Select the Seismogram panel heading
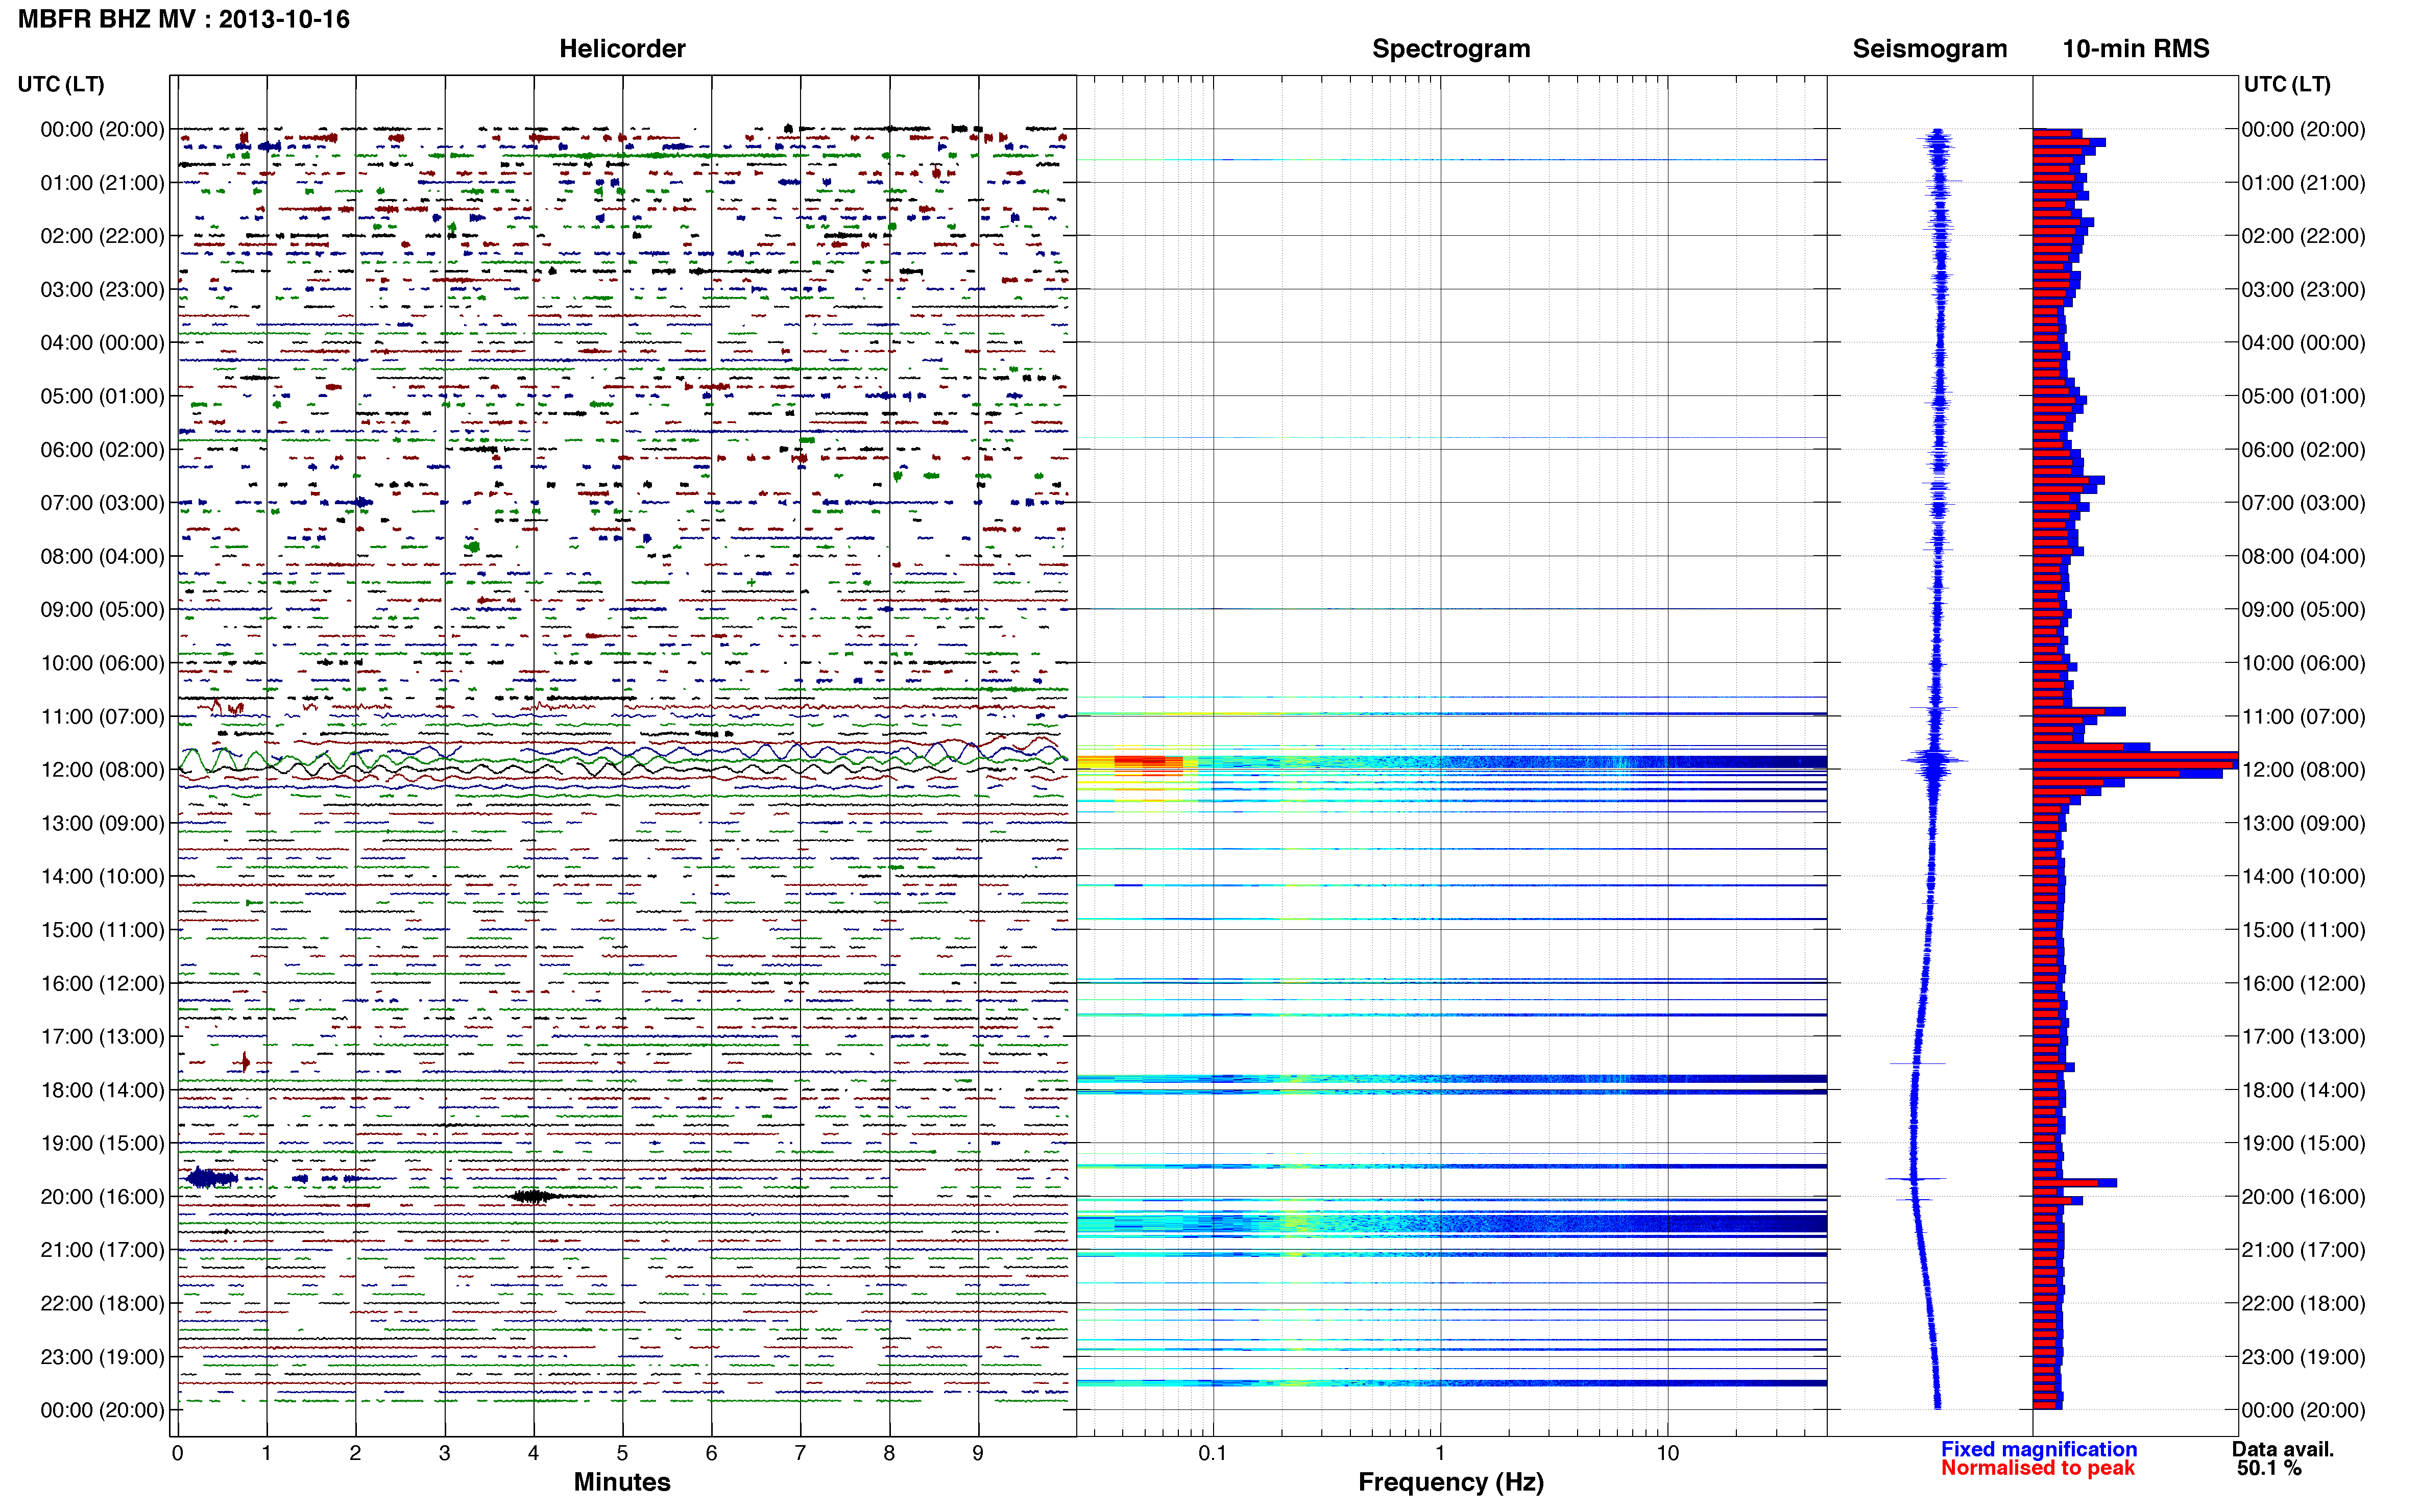The height and width of the screenshot is (1512, 2420). pyautogui.click(x=1930, y=49)
